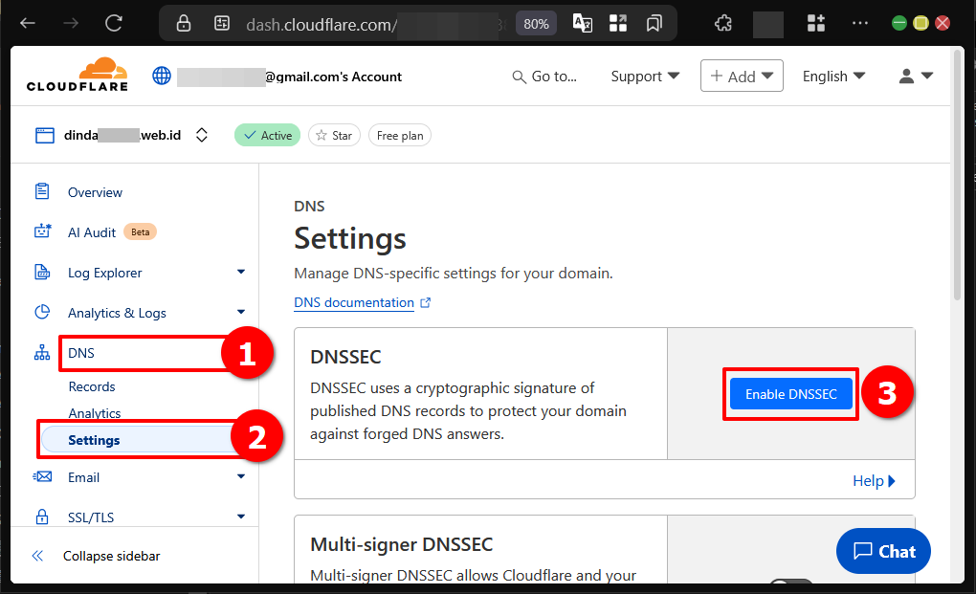The image size is (976, 594).
Task: Open Go to... search
Action: 544,77
